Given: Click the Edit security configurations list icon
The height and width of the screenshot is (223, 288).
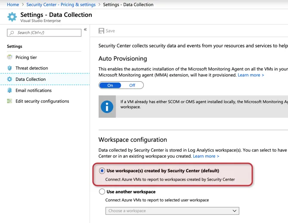Looking at the screenshot, I should tap(9, 101).
